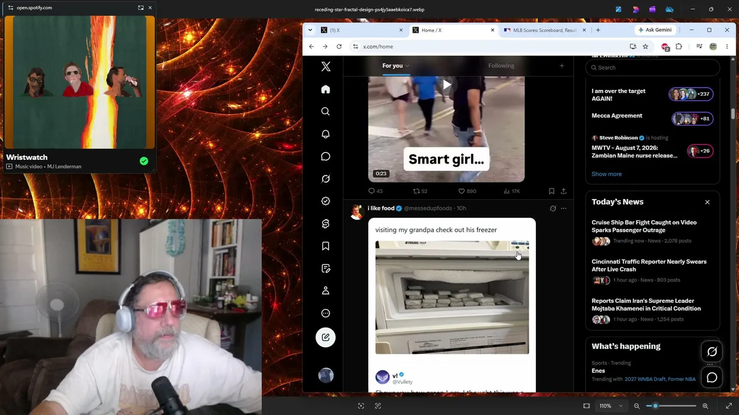Open a new browser tab
The width and height of the screenshot is (739, 415).
598,30
